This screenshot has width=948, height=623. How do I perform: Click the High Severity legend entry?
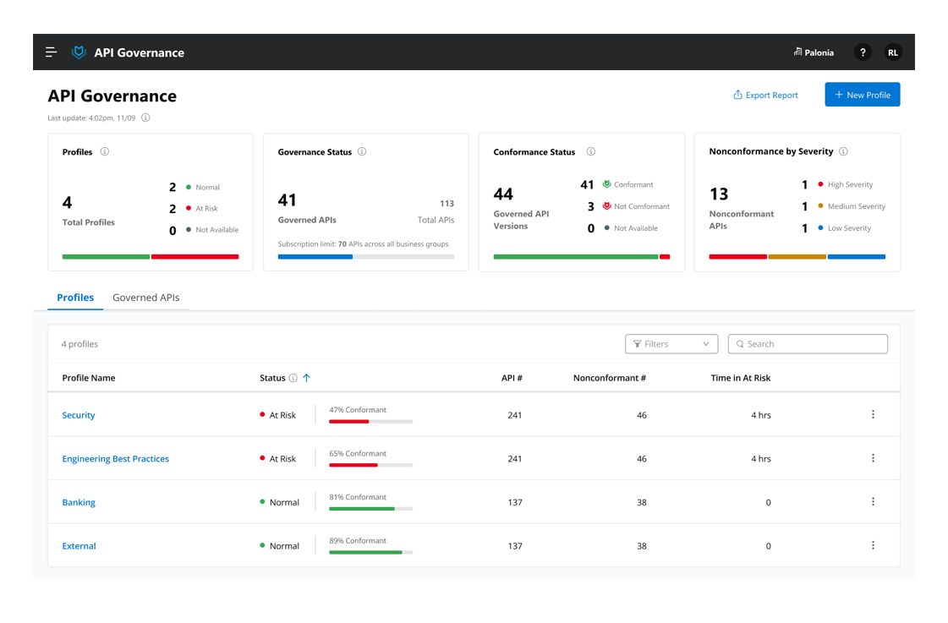click(845, 184)
